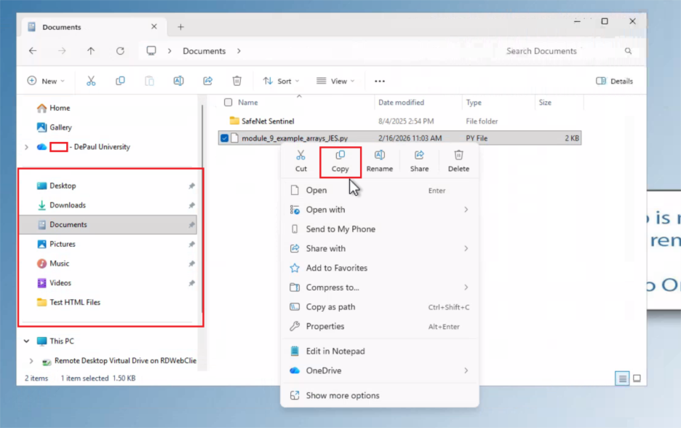681x428 pixels.
Task: Collapse the This PC tree node
Action: [x=26, y=341]
